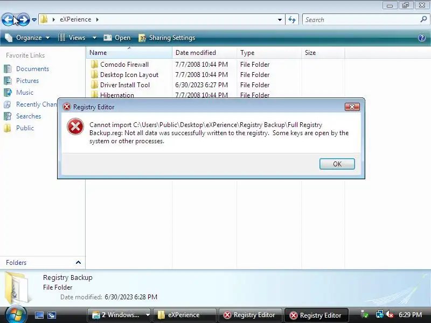Sort by Date modified column header
The width and height of the screenshot is (431, 323).
pyautogui.click(x=205, y=52)
